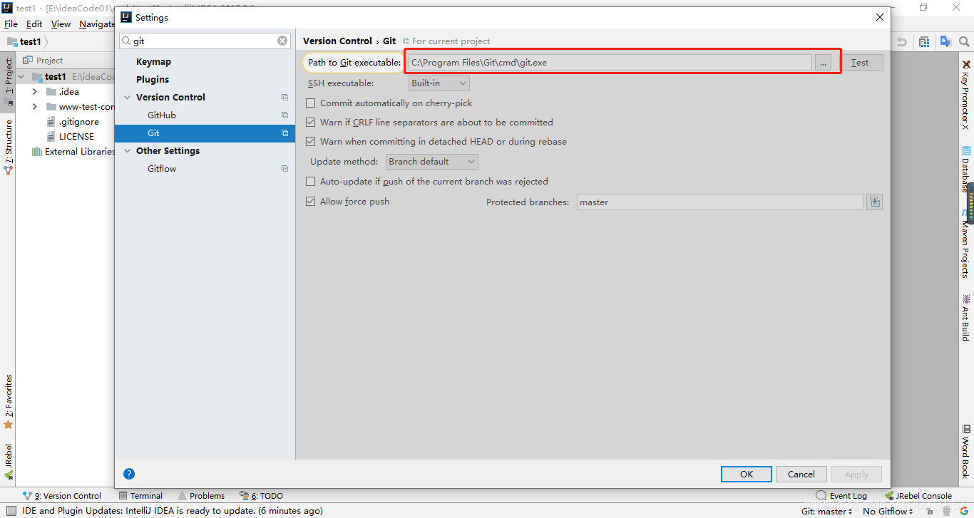Switch to the Terminal tab

(x=140, y=496)
